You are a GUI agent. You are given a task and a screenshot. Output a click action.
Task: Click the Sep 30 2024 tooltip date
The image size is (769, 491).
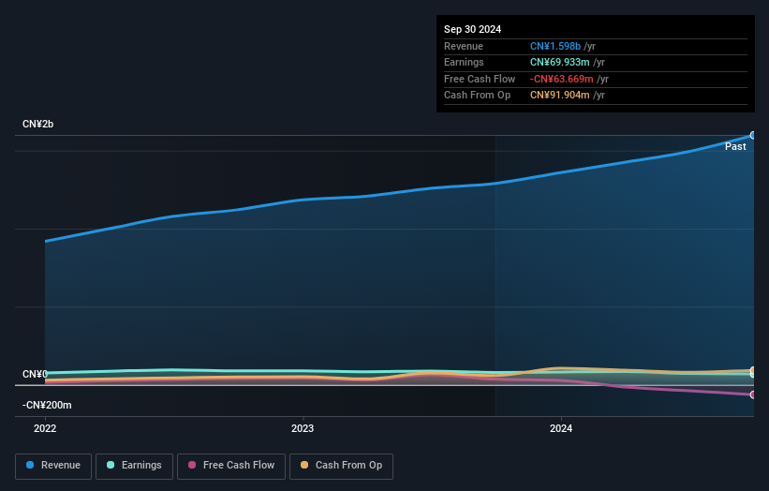coord(472,29)
